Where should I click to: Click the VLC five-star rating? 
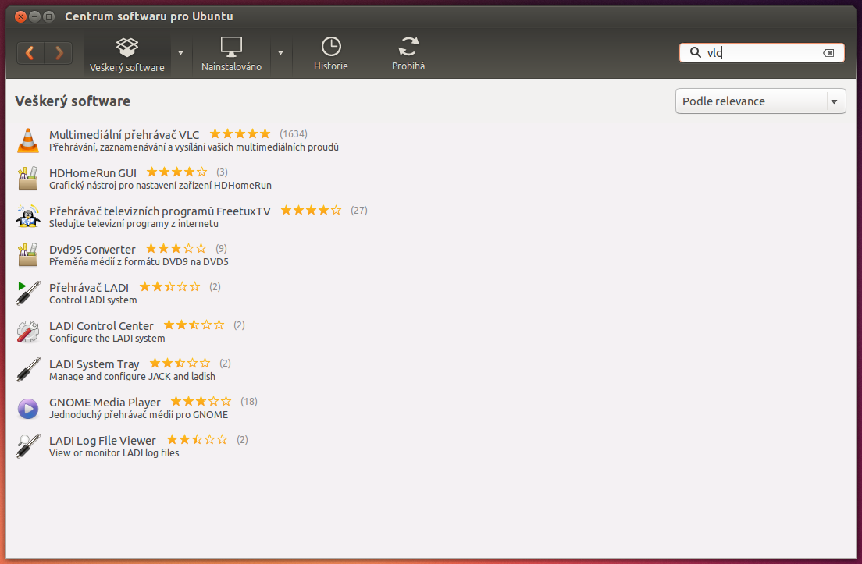(x=240, y=134)
